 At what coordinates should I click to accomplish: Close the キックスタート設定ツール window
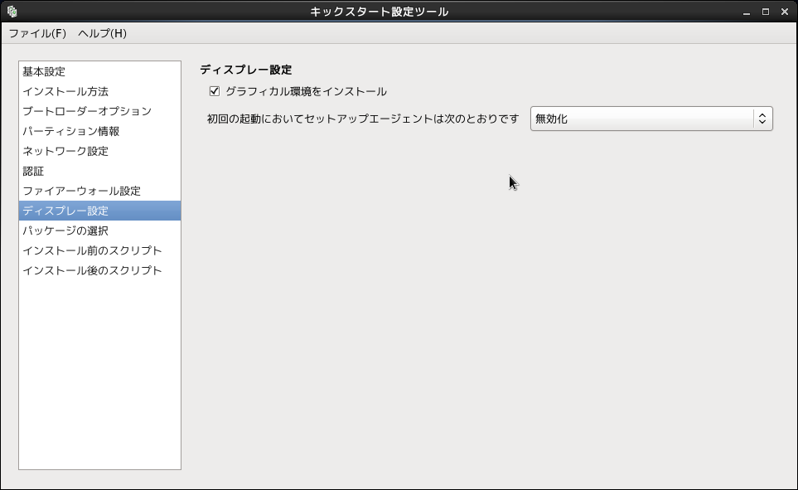pos(784,12)
